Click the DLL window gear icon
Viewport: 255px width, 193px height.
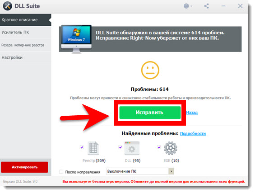pyautogui.click(x=132, y=148)
